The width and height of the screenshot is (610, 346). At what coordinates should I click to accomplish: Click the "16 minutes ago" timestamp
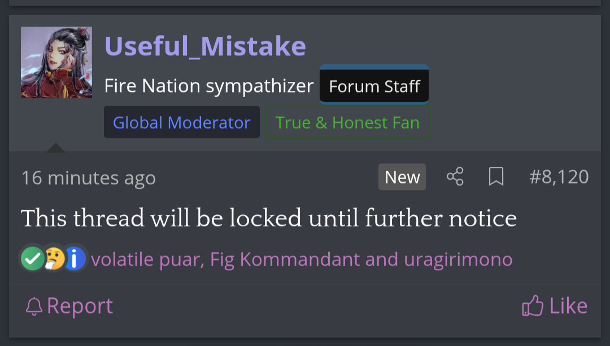[88, 178]
